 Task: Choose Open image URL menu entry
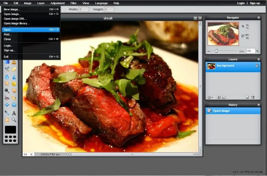tap(15, 19)
